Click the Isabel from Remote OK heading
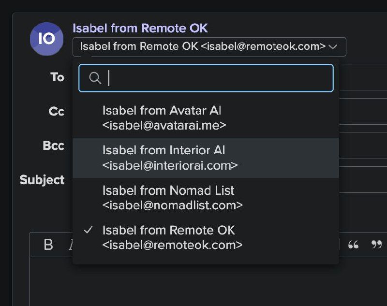The image size is (387, 306). (x=140, y=28)
